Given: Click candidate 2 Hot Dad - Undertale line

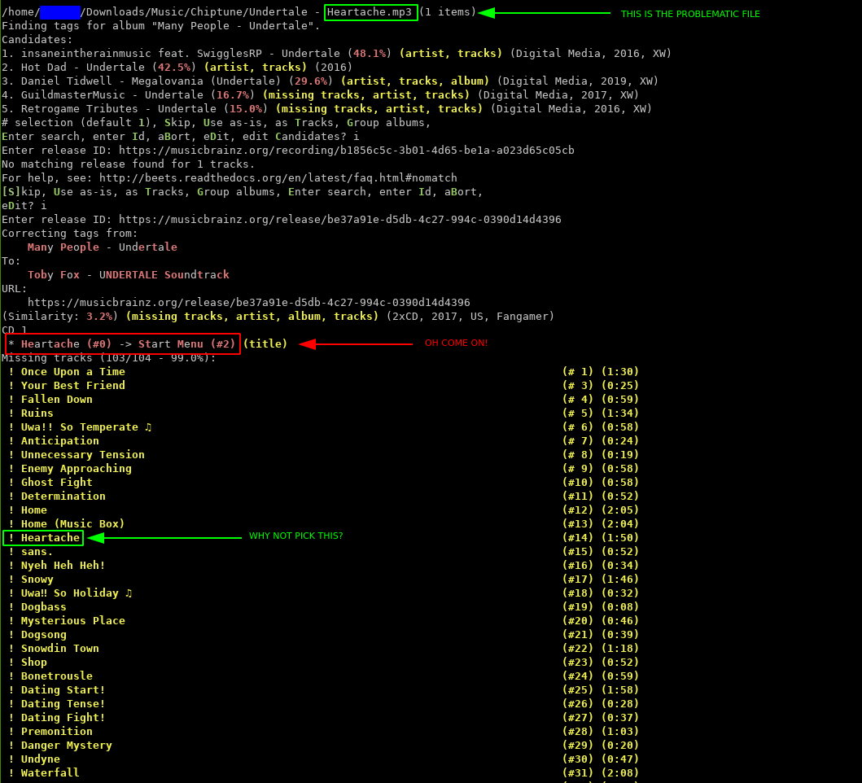Looking at the screenshot, I should 177,67.
